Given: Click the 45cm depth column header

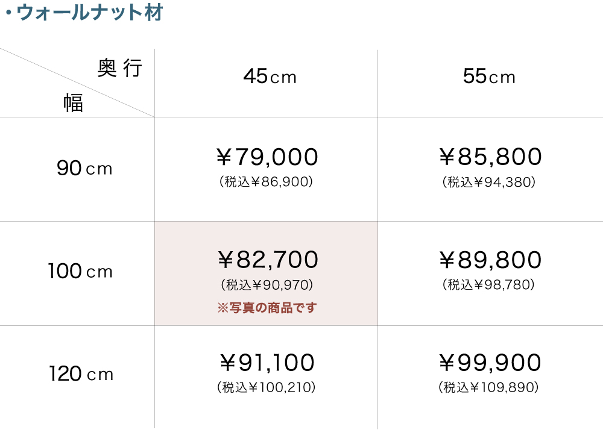Looking at the screenshot, I should [270, 77].
